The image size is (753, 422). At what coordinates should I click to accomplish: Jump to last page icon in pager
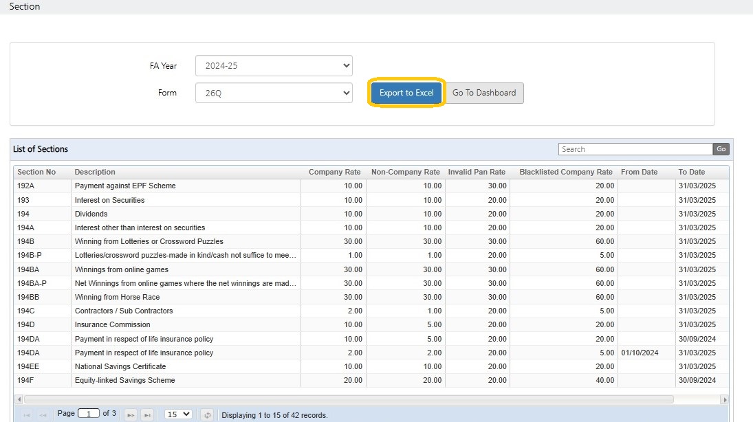pos(147,415)
